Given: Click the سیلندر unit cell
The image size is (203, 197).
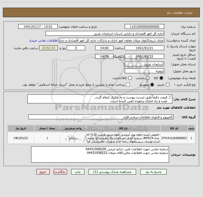Looking at the screenshot, I should click(x=73, y=138).
